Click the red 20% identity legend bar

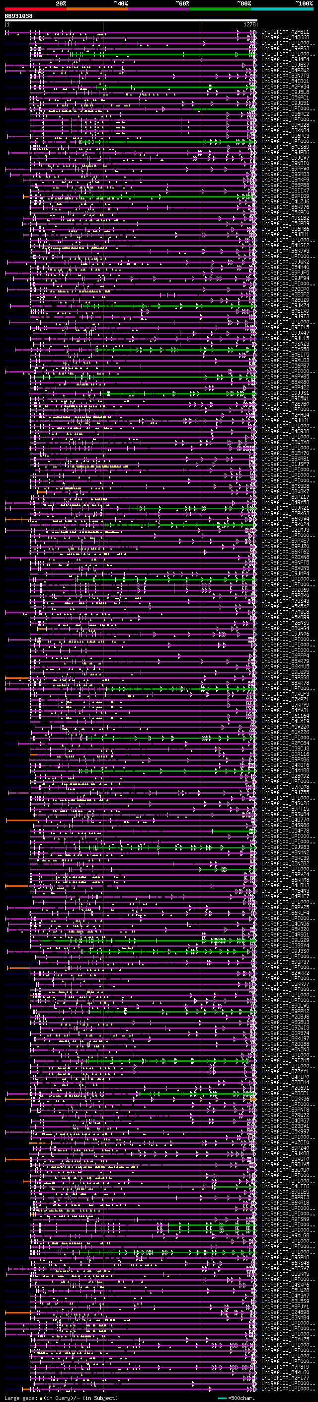35,9
